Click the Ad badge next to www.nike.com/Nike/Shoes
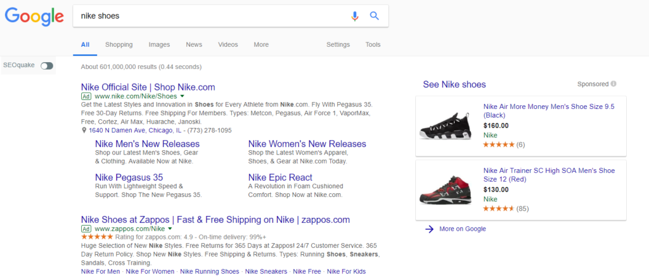 [x=86, y=96]
